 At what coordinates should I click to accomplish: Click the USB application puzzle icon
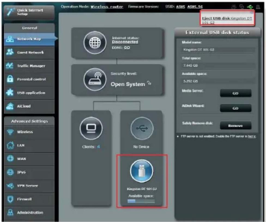[x=10, y=92]
